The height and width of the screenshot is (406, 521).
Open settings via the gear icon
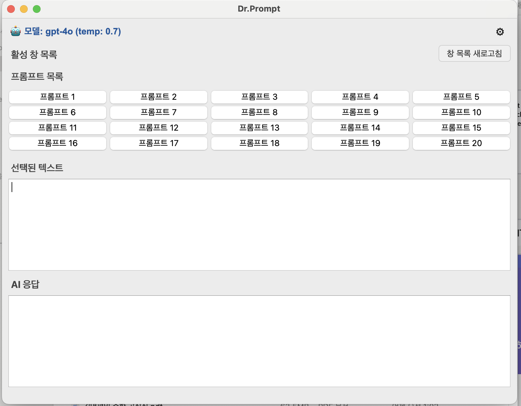[500, 32]
